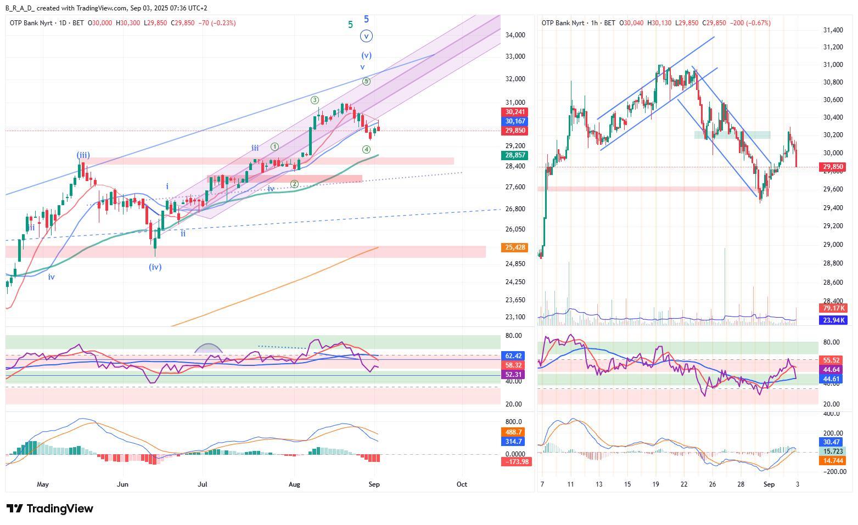Select the 'OTP Bank Nyrt · 1h · BET' chart title
This screenshot has height=525, width=858.
[578, 23]
